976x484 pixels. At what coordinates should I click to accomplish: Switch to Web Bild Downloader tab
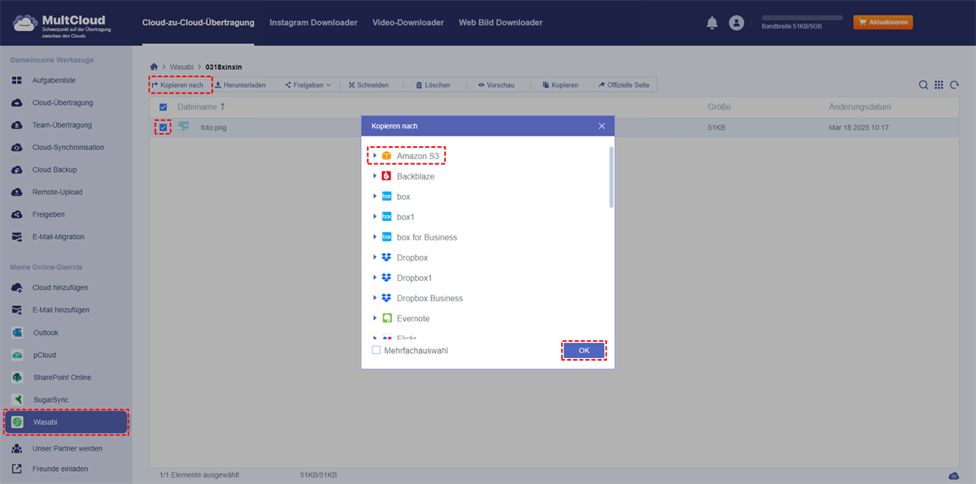(x=500, y=23)
